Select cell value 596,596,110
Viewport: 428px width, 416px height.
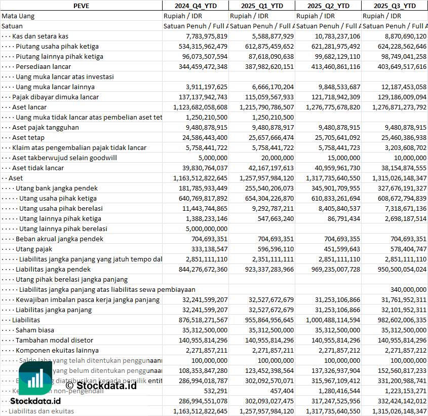click(276, 249)
